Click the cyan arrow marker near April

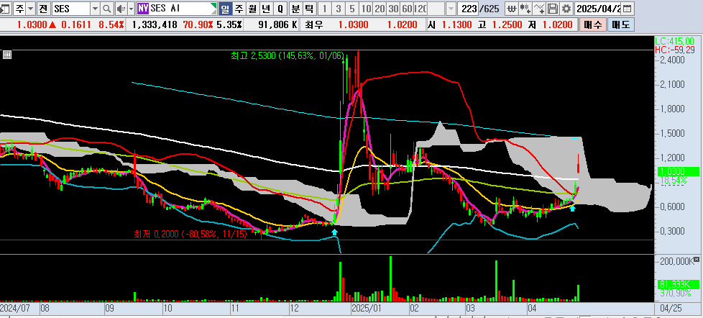[x=572, y=208]
